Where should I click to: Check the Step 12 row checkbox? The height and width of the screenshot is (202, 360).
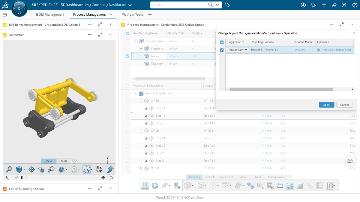pyautogui.click(x=127, y=116)
